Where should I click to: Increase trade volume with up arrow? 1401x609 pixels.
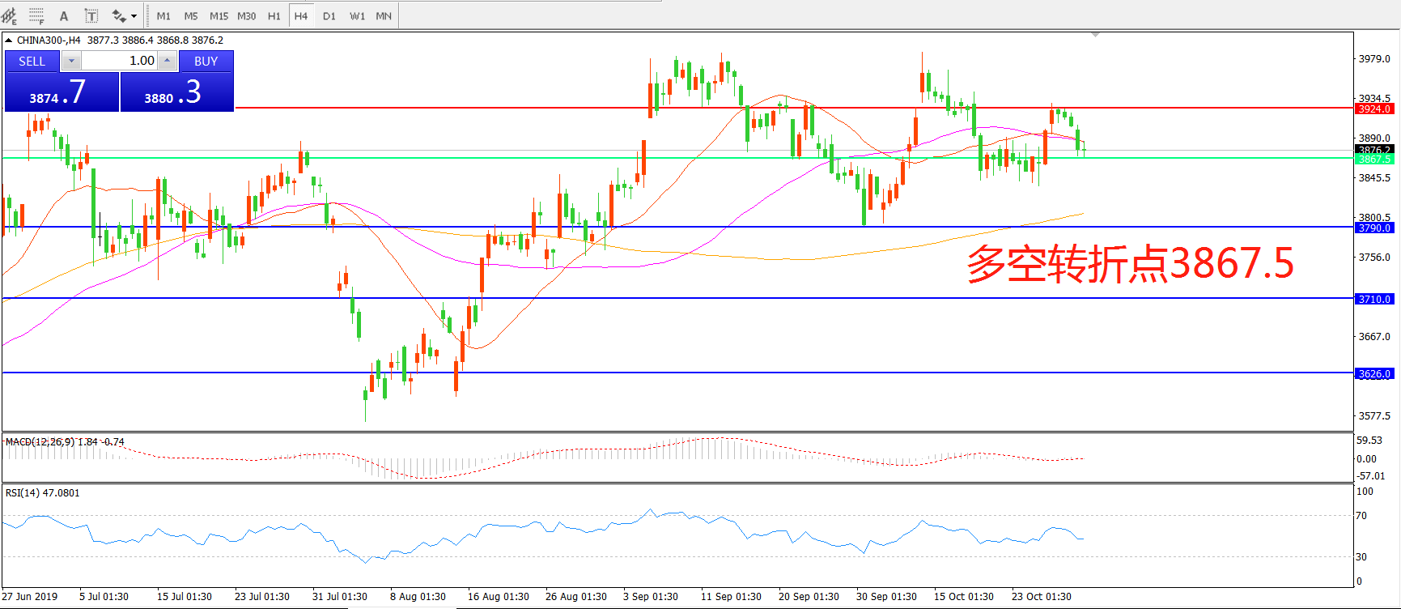(167, 61)
